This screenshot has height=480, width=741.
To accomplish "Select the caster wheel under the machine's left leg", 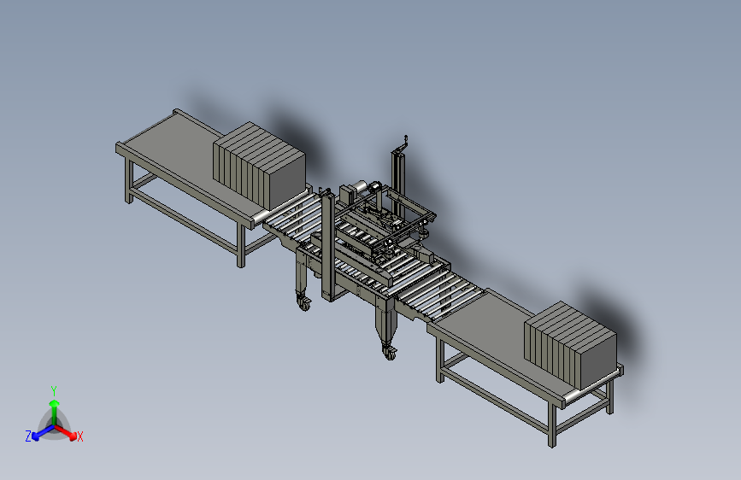I will (x=304, y=303).
